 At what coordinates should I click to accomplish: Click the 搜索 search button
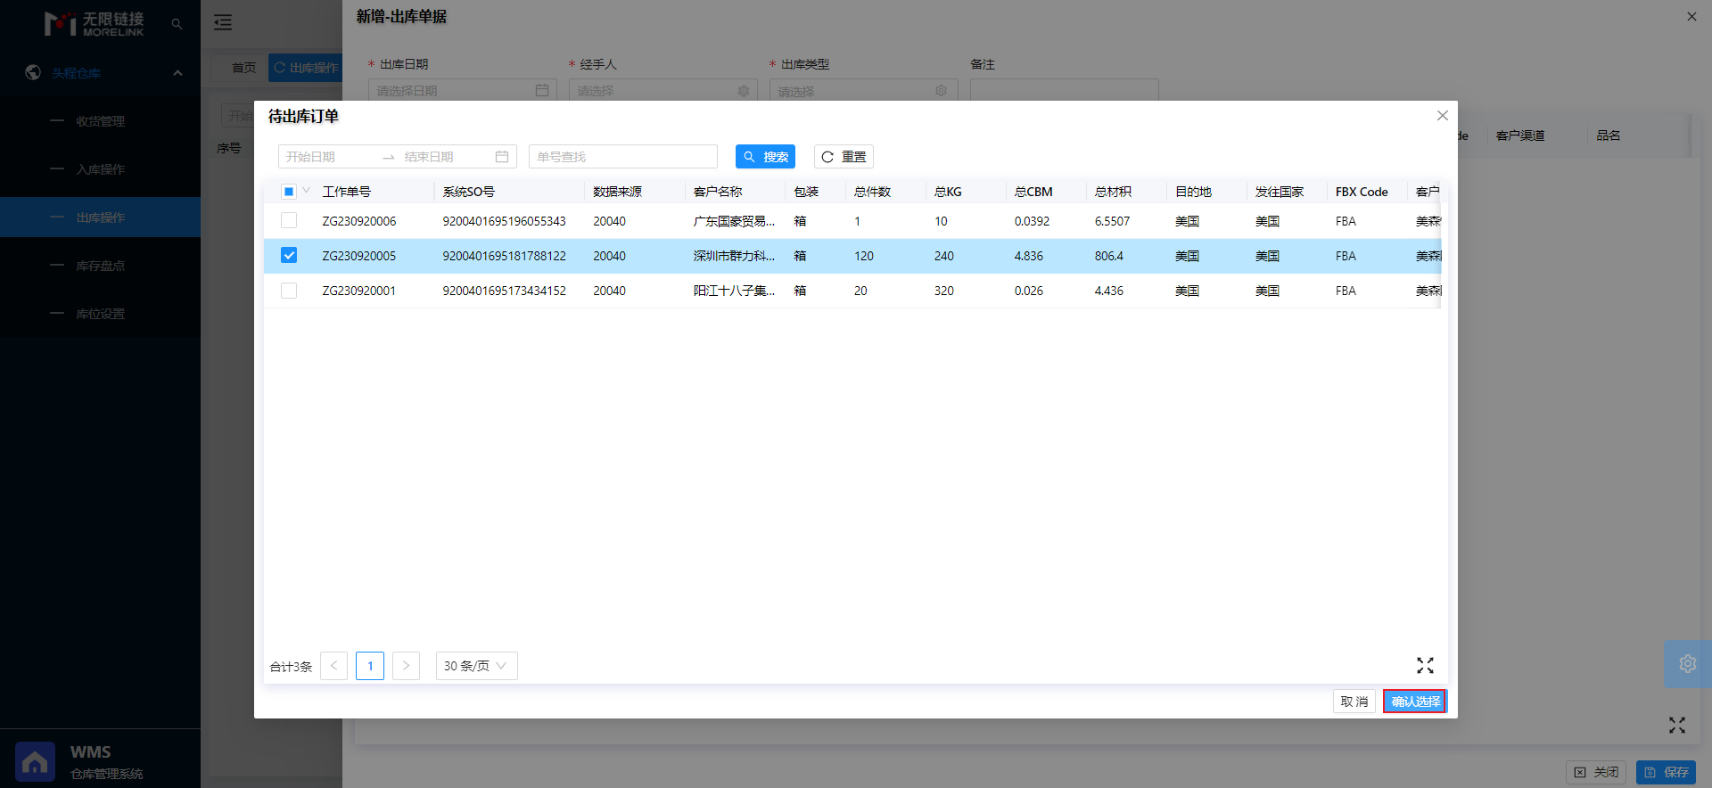[765, 157]
